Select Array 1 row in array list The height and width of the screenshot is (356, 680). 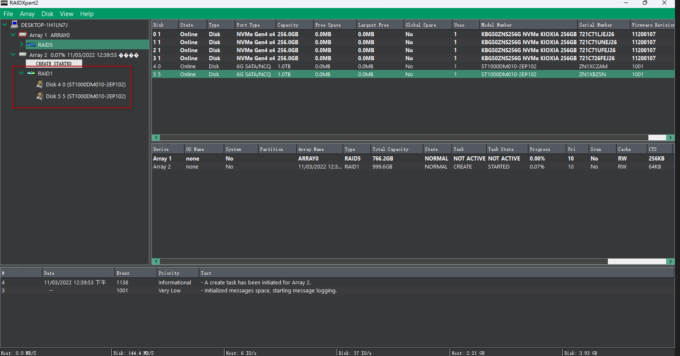[413, 158]
